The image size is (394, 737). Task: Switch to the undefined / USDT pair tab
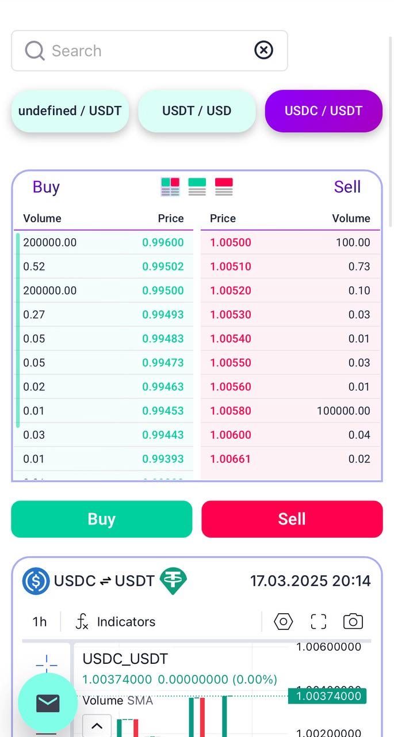(70, 111)
